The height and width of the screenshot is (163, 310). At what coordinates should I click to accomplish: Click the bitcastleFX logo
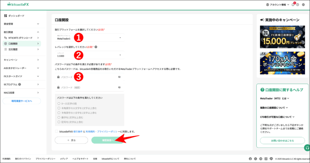18,4
